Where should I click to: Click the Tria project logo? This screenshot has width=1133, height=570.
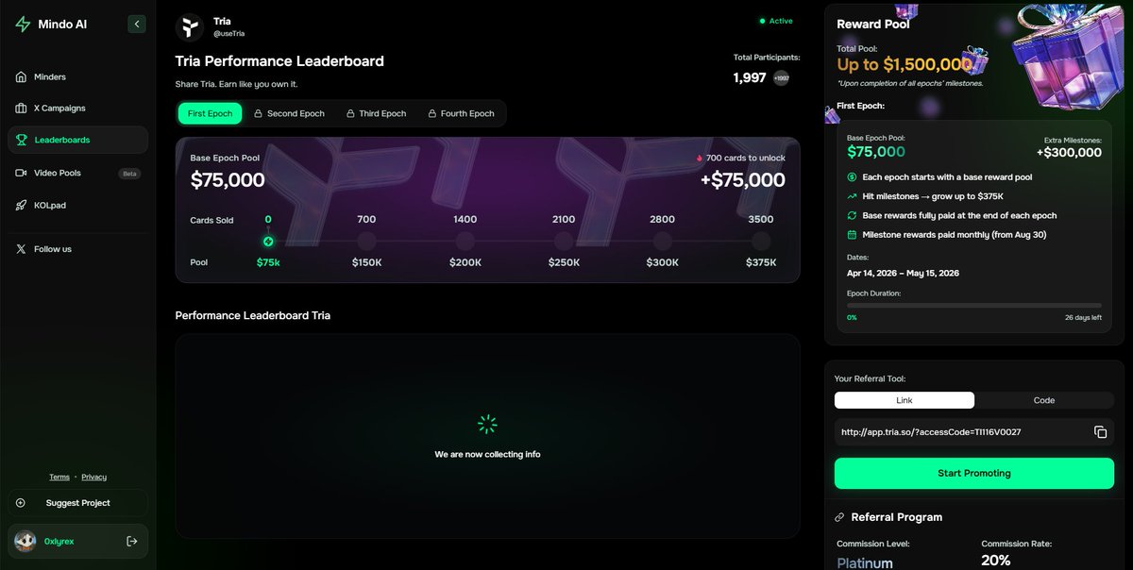click(190, 27)
